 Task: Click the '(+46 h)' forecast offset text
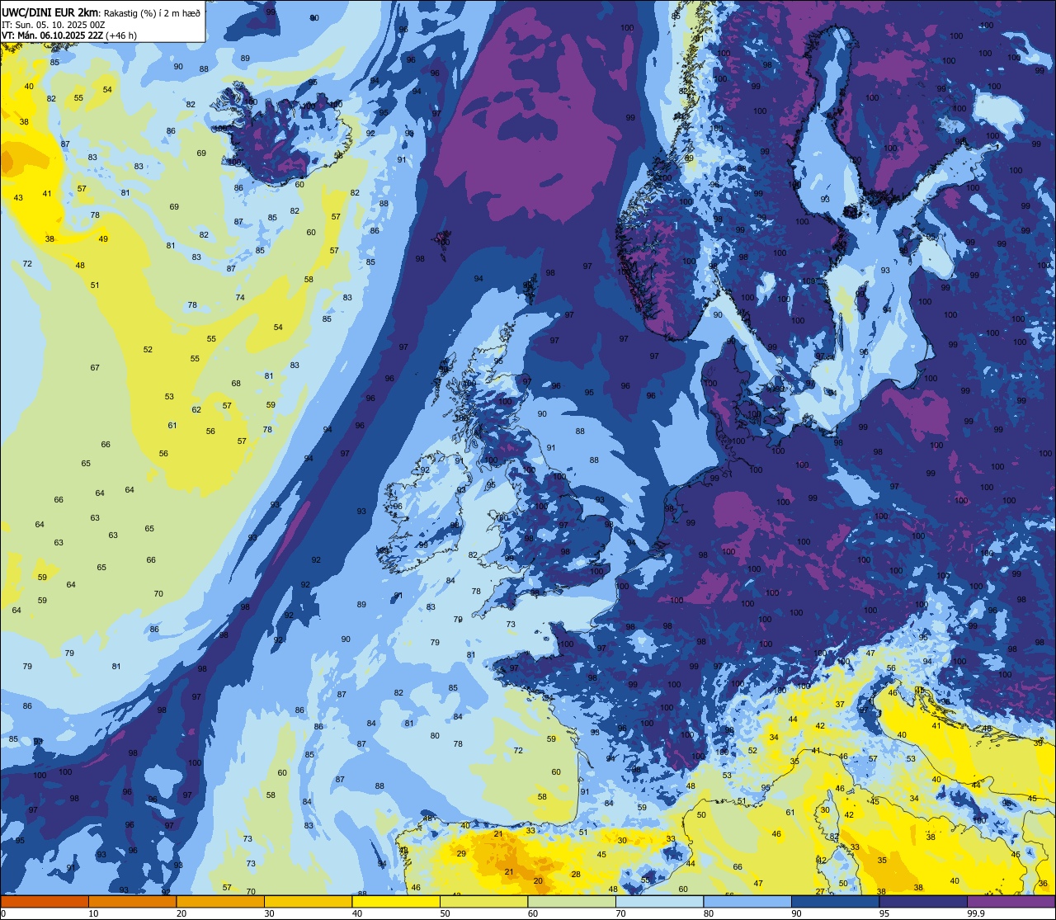click(121, 35)
